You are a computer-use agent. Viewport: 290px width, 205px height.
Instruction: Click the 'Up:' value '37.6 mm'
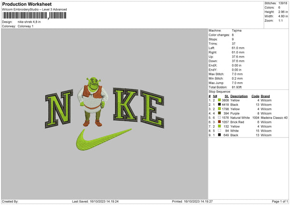pos(238,57)
